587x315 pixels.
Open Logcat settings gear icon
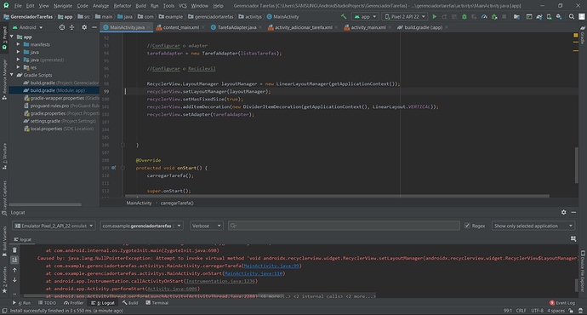click(563, 212)
